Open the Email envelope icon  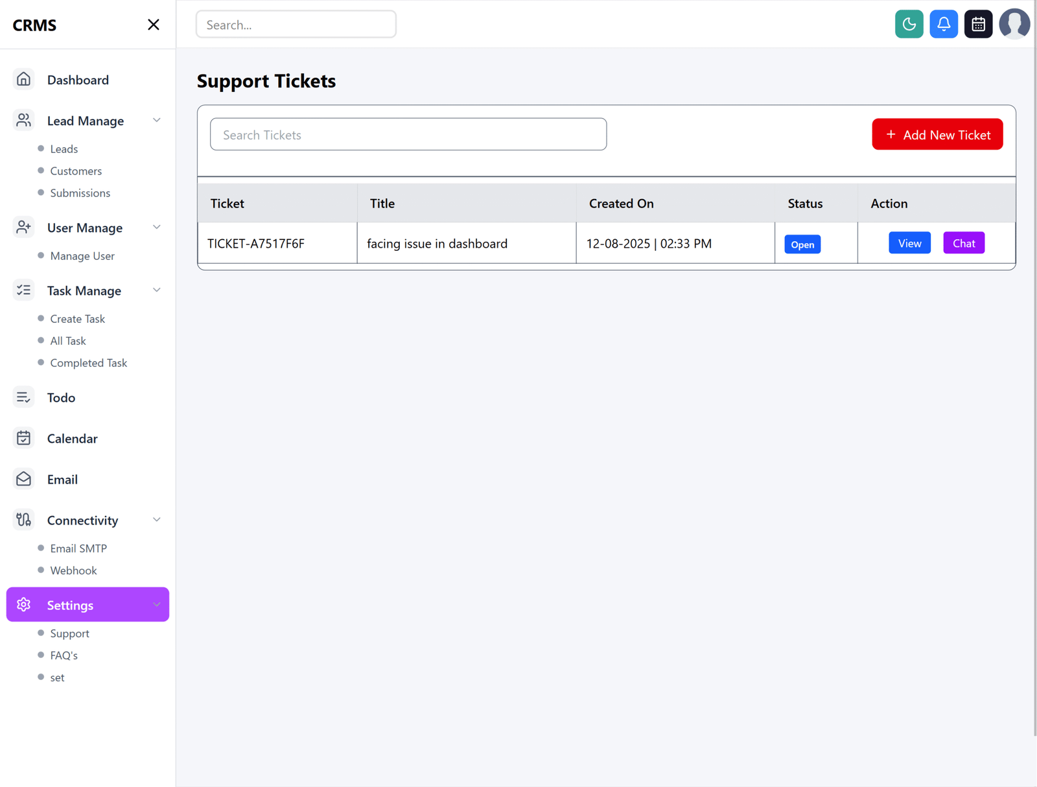tap(23, 478)
